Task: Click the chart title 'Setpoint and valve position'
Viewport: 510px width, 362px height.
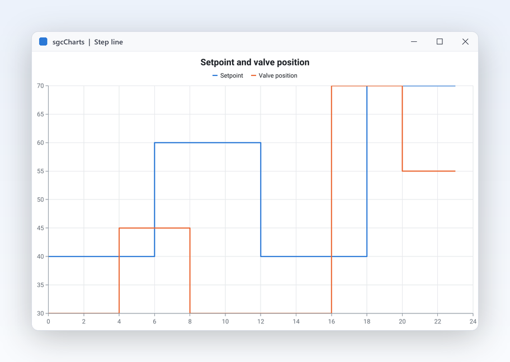Action: click(x=254, y=63)
